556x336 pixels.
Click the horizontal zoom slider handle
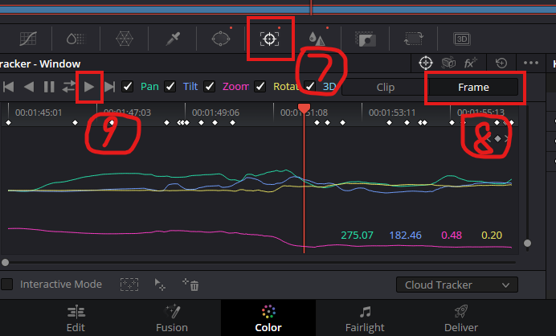click(x=5, y=263)
